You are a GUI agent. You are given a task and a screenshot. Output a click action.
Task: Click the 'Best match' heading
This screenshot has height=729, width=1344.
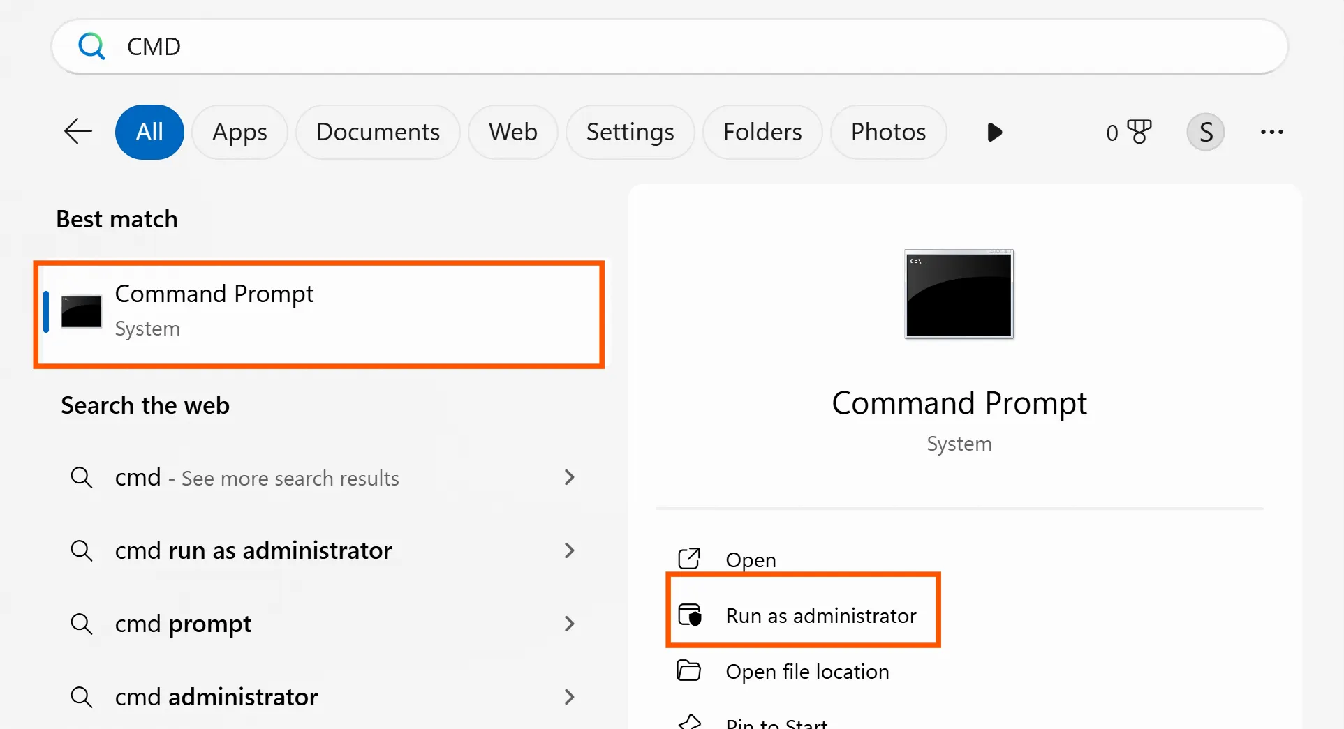pos(117,219)
